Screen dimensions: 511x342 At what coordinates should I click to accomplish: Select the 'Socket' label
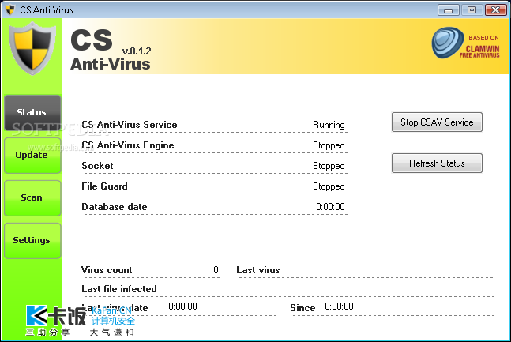pyautogui.click(x=97, y=166)
